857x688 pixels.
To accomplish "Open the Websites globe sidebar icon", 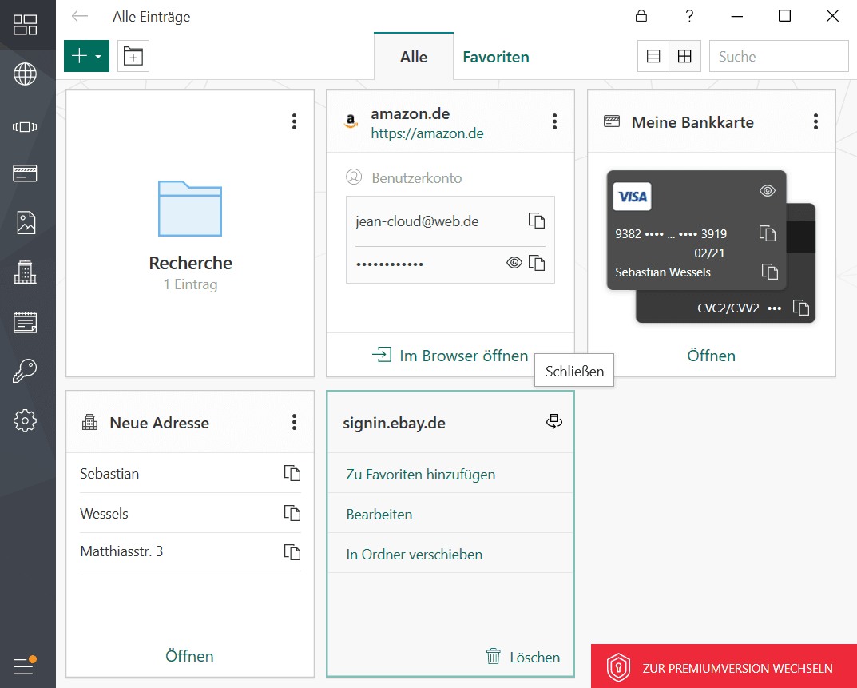I will pyautogui.click(x=25, y=74).
